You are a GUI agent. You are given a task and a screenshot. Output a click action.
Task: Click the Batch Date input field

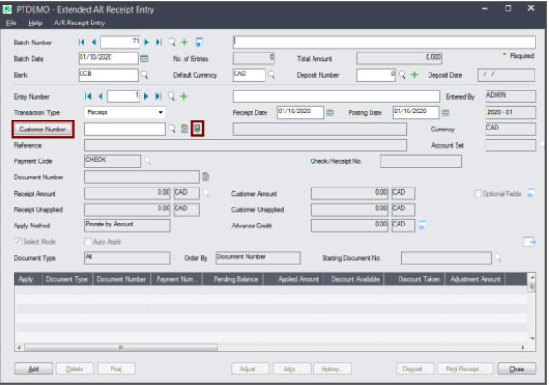coord(109,58)
